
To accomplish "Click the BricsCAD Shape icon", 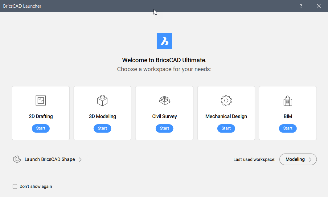I will 17,159.
